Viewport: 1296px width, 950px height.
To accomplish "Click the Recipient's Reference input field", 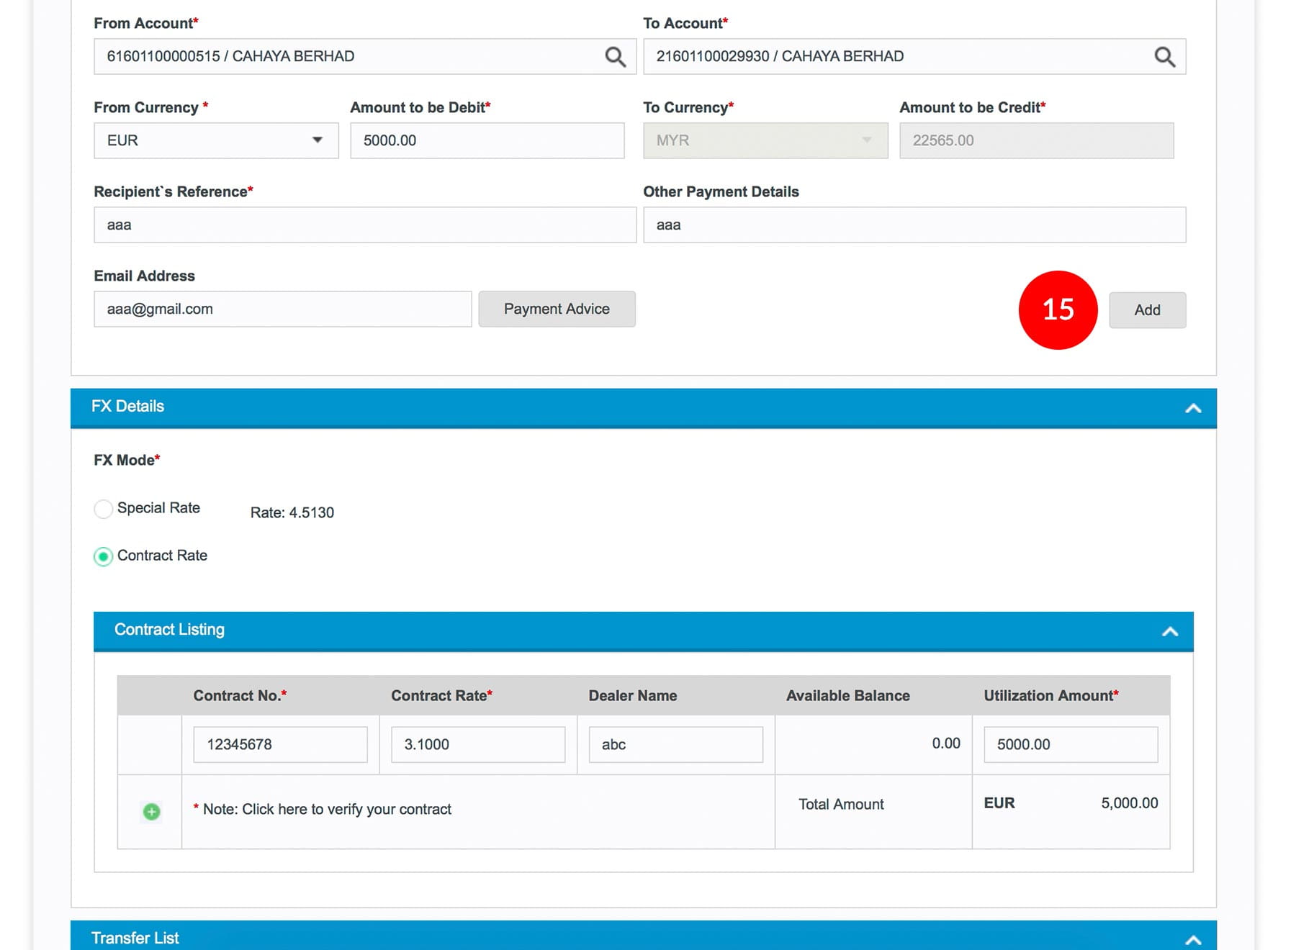I will tap(364, 225).
